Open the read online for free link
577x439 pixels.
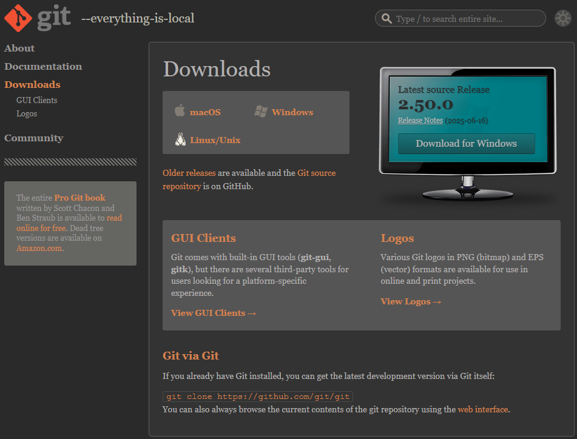coord(69,223)
